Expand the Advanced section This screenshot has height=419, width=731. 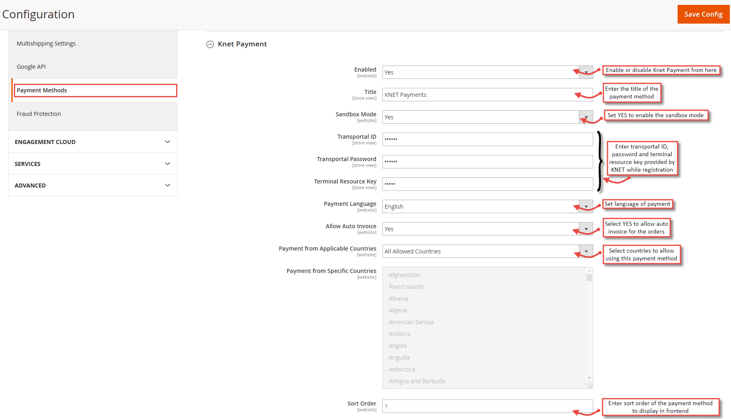tap(93, 185)
